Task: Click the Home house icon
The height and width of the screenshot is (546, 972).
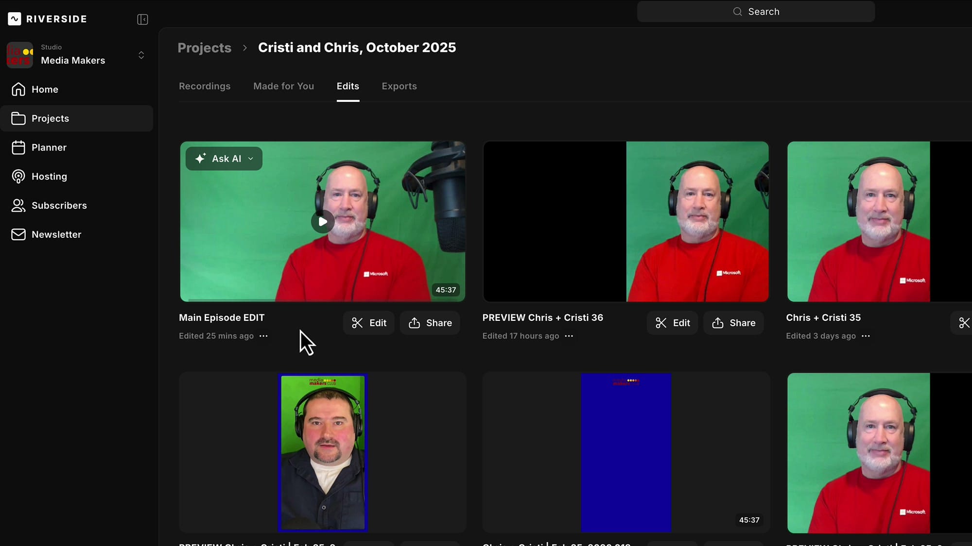Action: (x=18, y=89)
